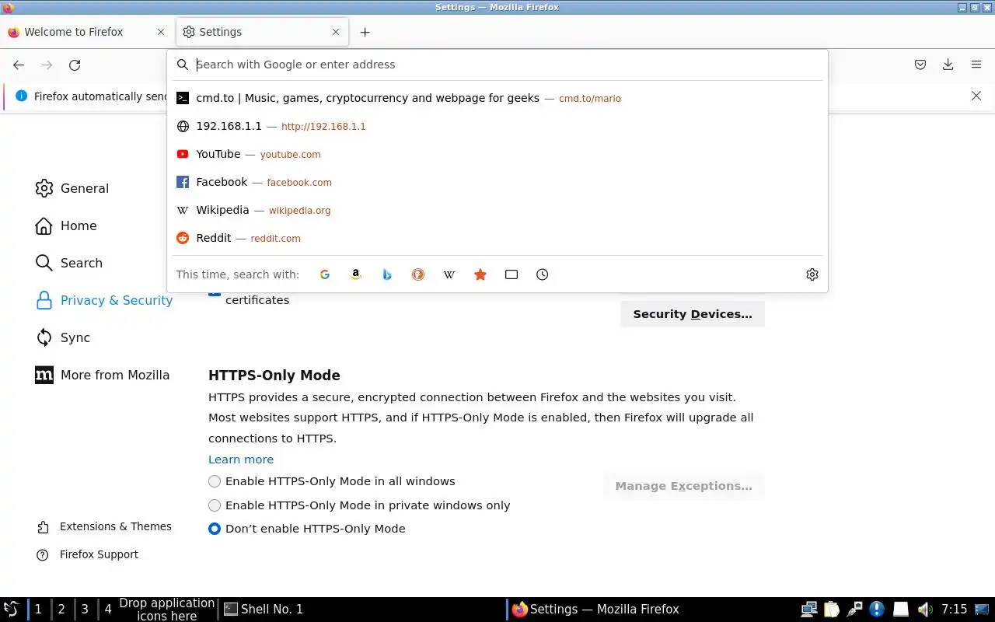Switch to workspace 2 in taskbar
995x622 pixels.
point(61,610)
